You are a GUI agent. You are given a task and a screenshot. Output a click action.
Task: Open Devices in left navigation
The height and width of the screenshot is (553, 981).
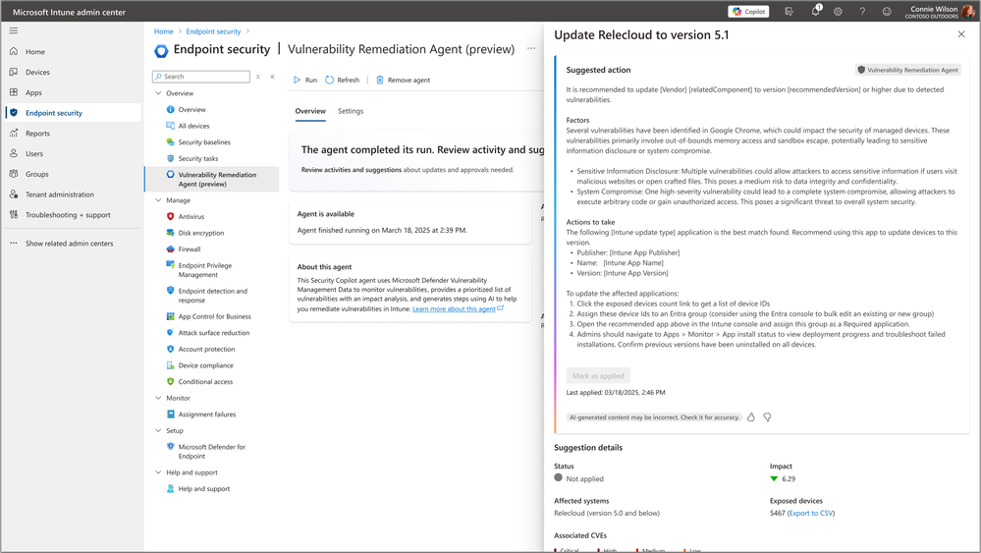coord(37,73)
